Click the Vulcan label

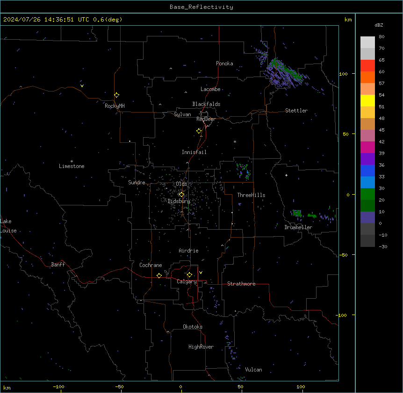[254, 370]
